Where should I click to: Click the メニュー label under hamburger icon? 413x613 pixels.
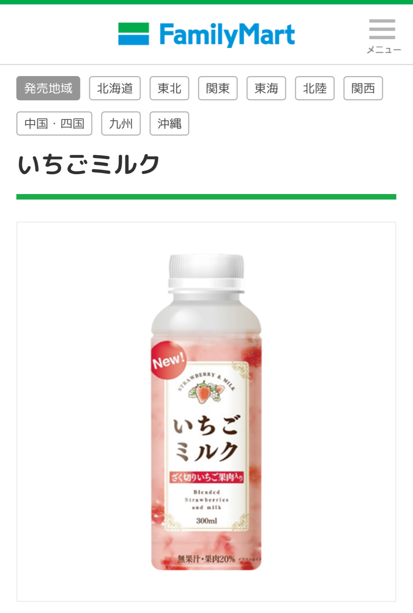(x=384, y=50)
